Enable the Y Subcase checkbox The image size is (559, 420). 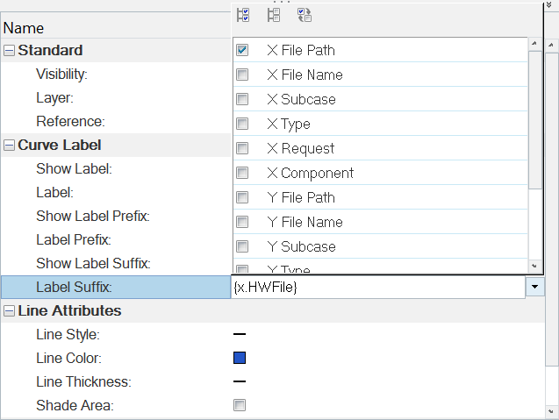pos(242,247)
